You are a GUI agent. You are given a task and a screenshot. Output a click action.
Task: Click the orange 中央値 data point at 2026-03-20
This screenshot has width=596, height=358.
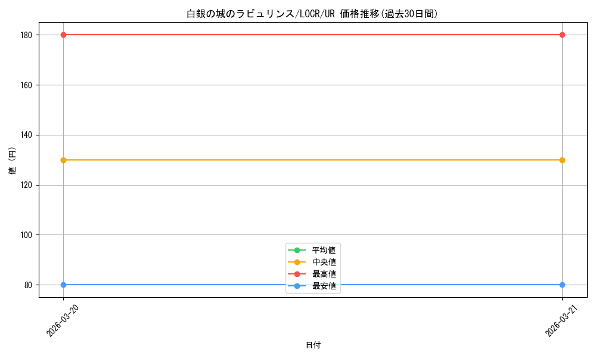[63, 160]
